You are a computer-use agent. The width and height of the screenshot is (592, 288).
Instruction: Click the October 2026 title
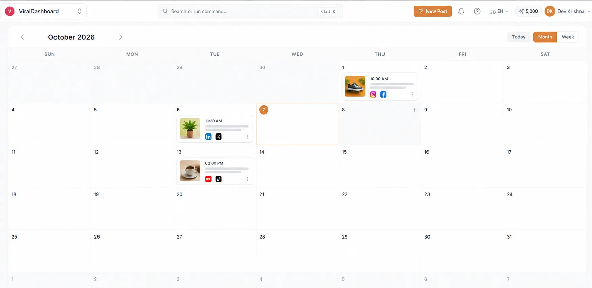click(71, 37)
